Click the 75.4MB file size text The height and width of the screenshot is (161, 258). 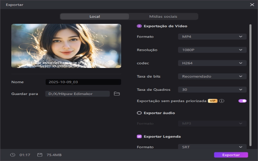tap(54, 155)
